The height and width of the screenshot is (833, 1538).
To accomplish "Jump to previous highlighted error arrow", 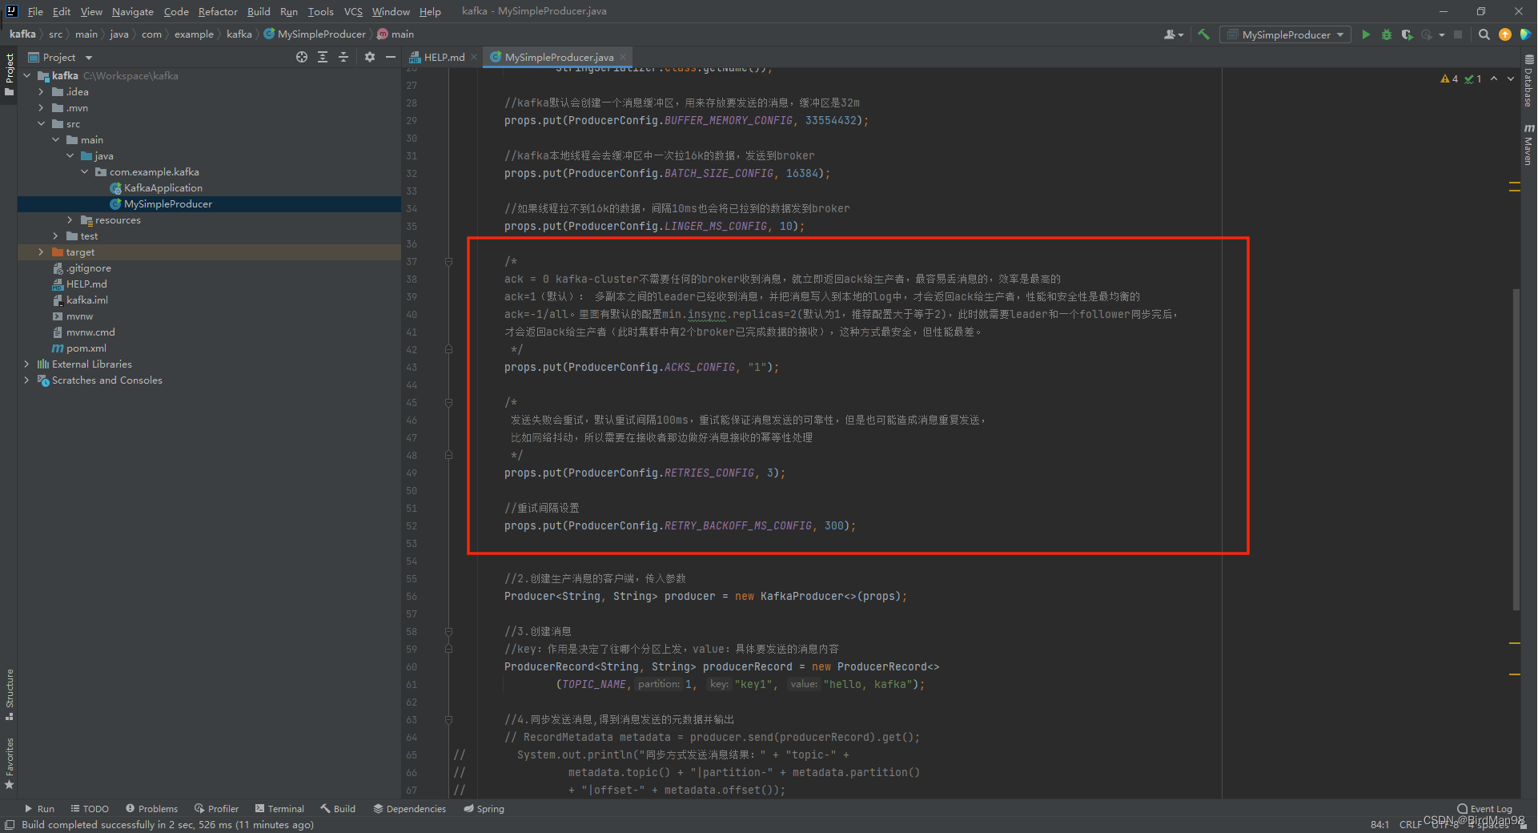I will (x=1494, y=78).
